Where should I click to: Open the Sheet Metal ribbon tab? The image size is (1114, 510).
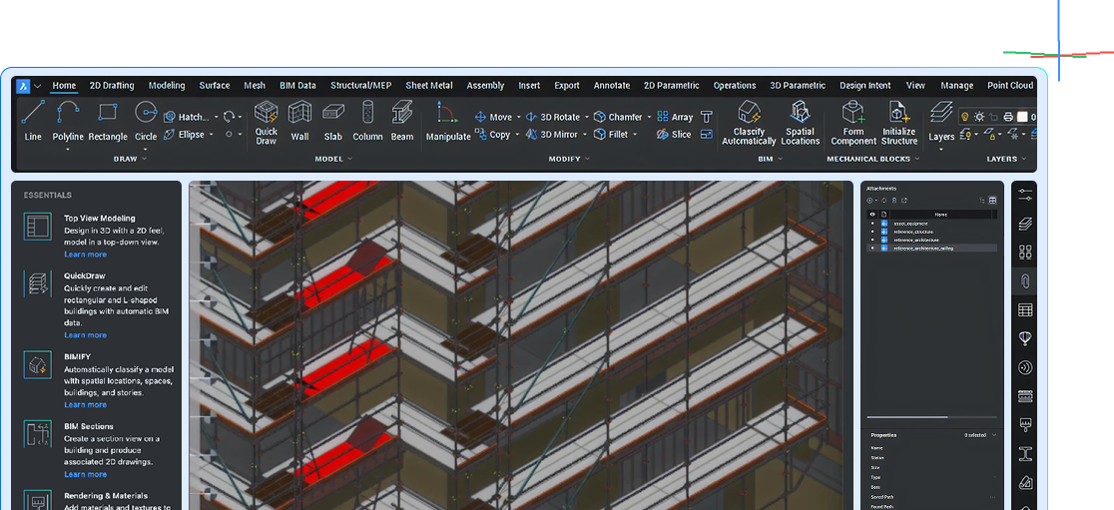click(x=429, y=85)
